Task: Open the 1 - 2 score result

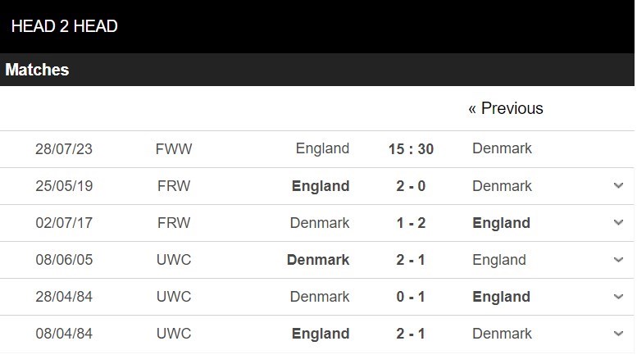Action: pyautogui.click(x=411, y=223)
